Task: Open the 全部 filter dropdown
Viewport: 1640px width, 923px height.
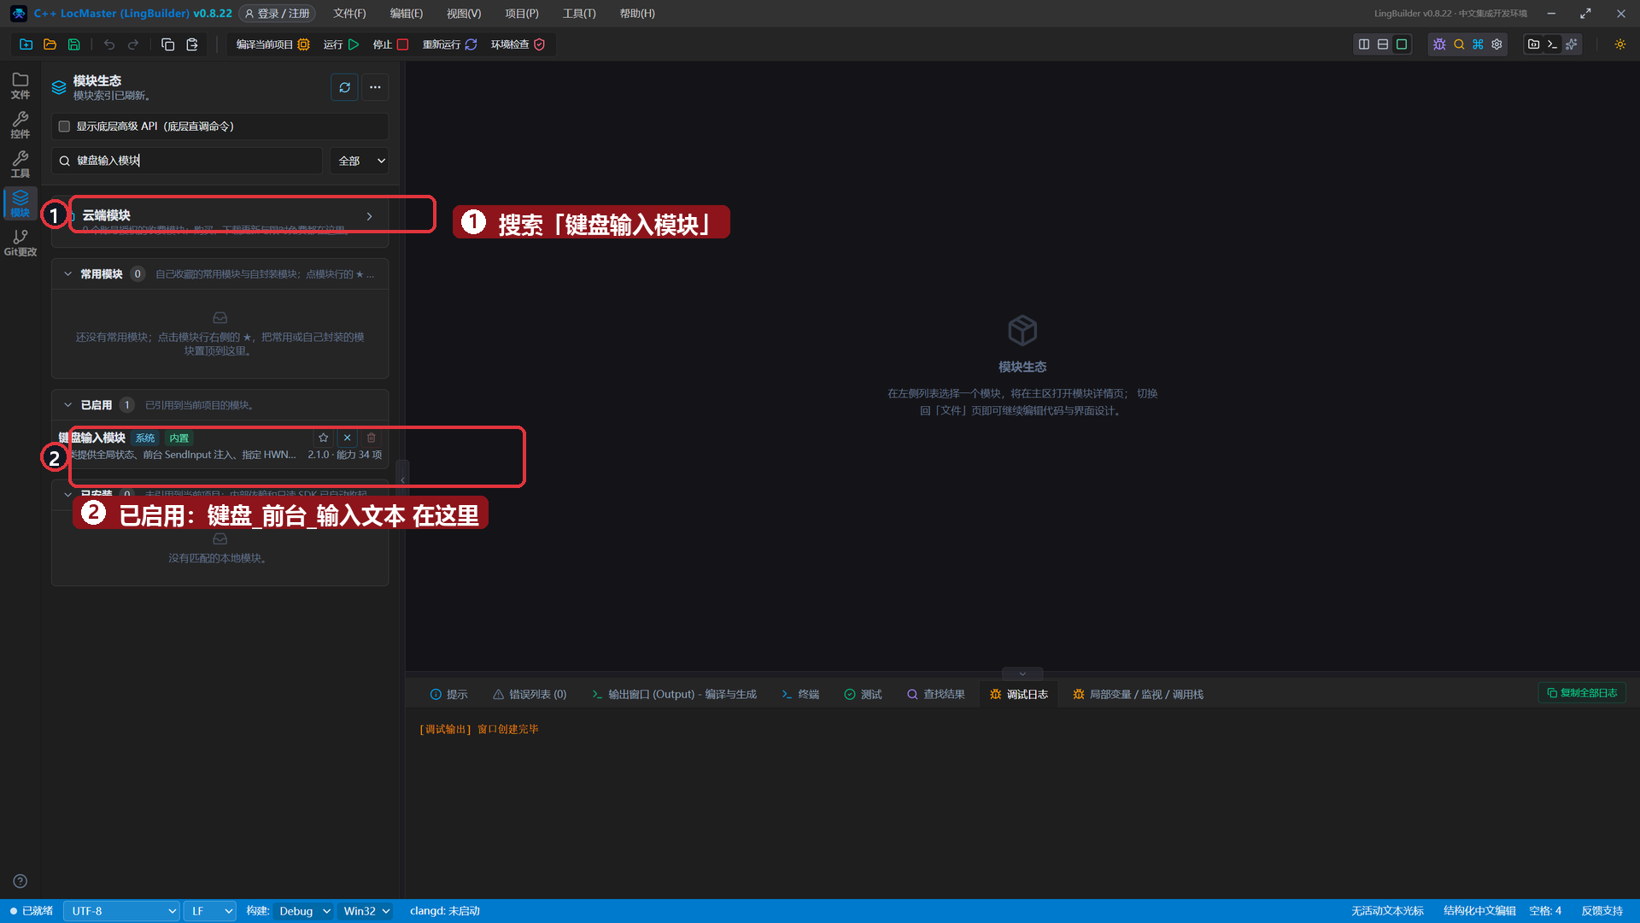Action: click(x=360, y=161)
